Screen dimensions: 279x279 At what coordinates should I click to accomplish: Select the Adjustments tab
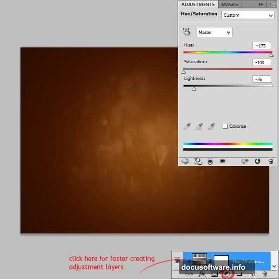tap(198, 4)
